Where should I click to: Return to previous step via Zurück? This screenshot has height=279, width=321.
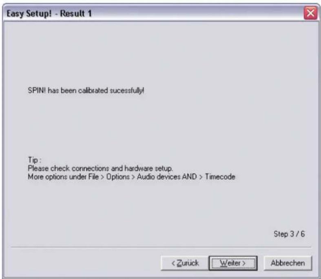(x=185, y=263)
